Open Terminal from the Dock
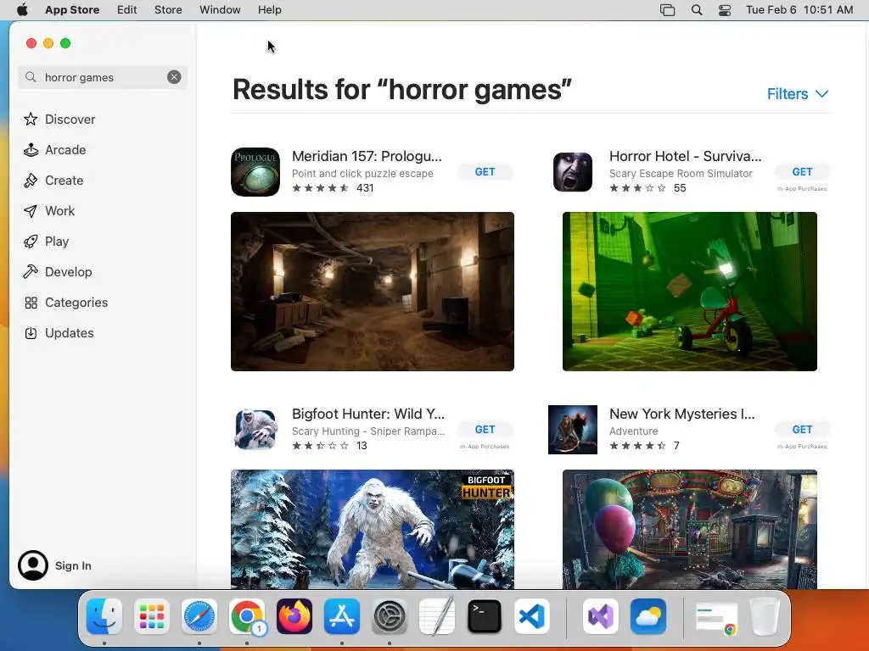The width and height of the screenshot is (869, 651). pos(485,617)
